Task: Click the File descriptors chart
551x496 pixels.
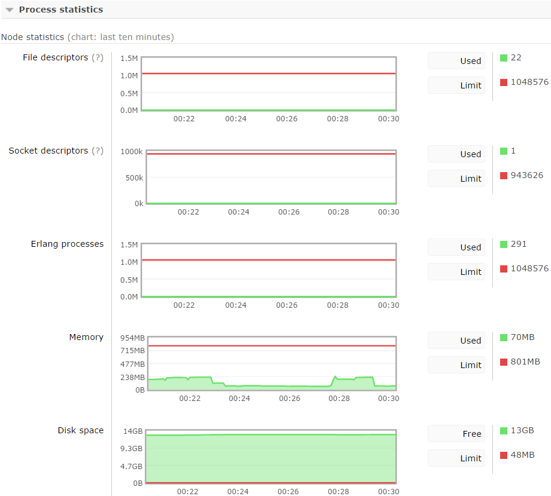Action: click(269, 84)
